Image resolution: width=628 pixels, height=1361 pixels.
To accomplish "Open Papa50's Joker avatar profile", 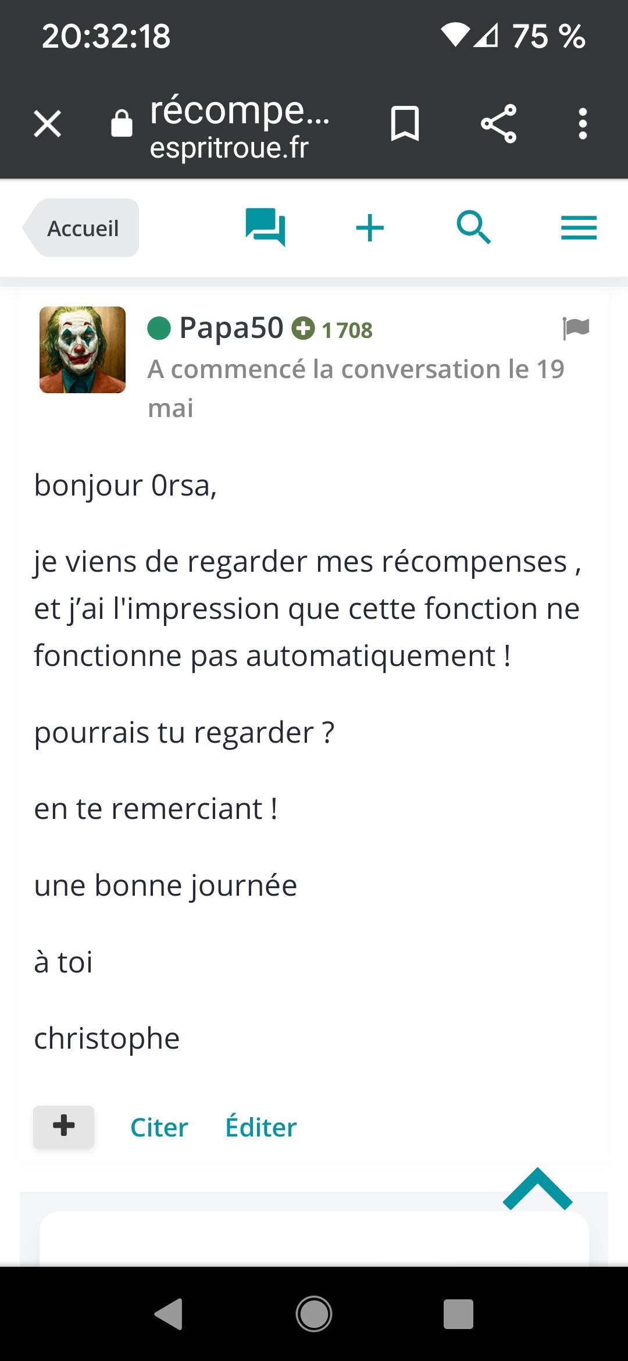I will [83, 350].
